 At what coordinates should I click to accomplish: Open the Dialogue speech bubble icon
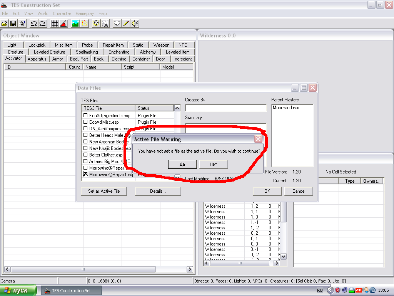click(117, 24)
